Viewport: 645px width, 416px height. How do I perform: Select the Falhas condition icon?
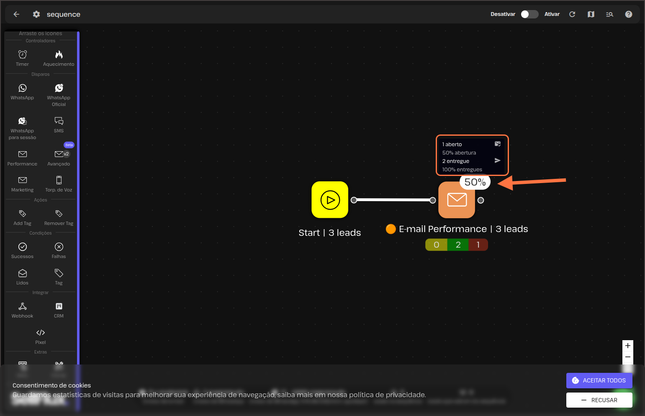click(59, 247)
